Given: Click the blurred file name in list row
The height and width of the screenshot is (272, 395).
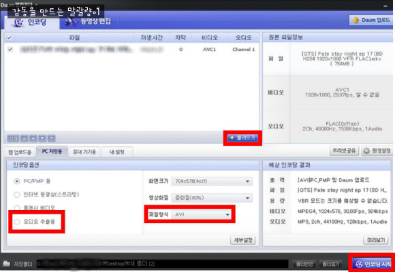Looking at the screenshot, I should pyautogui.click(x=76, y=50).
